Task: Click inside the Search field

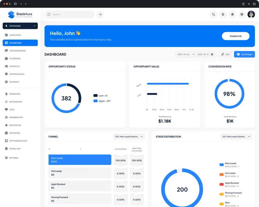Action: click(70, 14)
